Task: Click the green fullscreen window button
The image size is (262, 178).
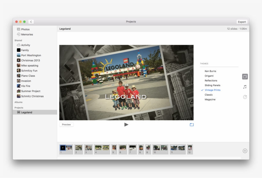Action: pos(24,22)
